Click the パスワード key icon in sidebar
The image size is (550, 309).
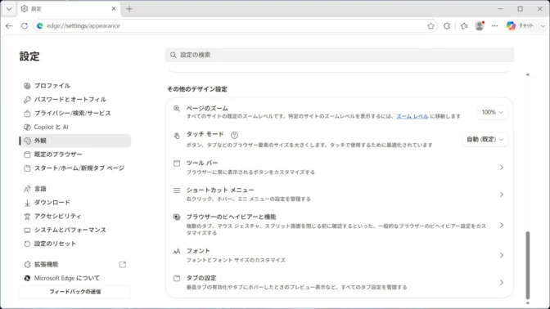click(x=27, y=100)
